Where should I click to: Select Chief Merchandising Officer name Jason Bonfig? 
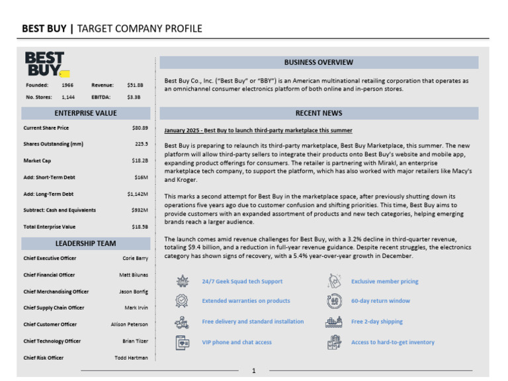[134, 292]
